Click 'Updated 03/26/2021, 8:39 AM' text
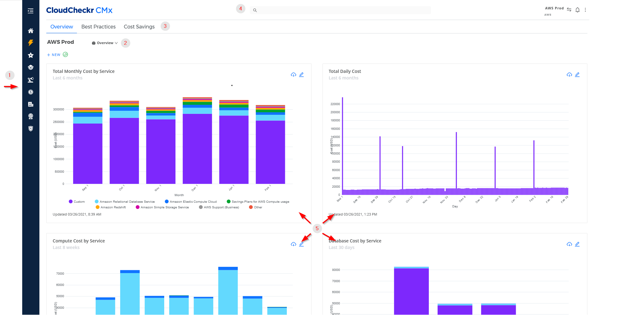 click(x=77, y=214)
